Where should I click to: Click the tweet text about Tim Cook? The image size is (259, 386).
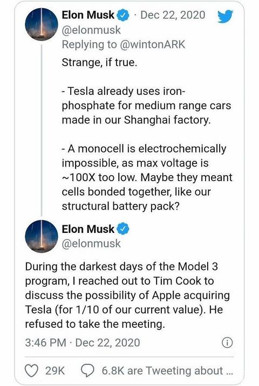[x=127, y=295]
